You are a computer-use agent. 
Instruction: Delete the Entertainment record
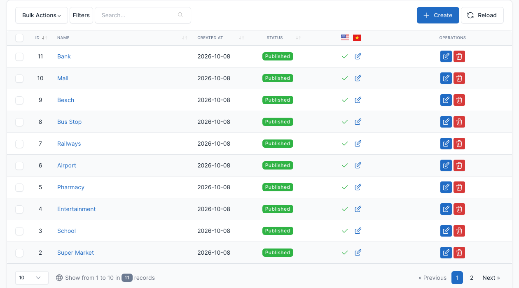[x=459, y=209]
